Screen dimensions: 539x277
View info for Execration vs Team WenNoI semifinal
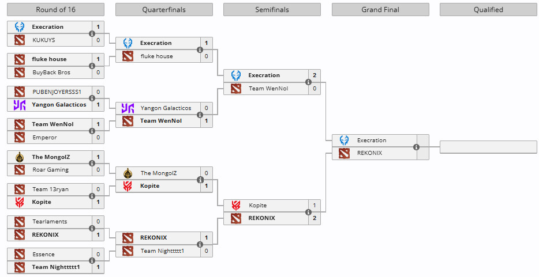(308, 82)
